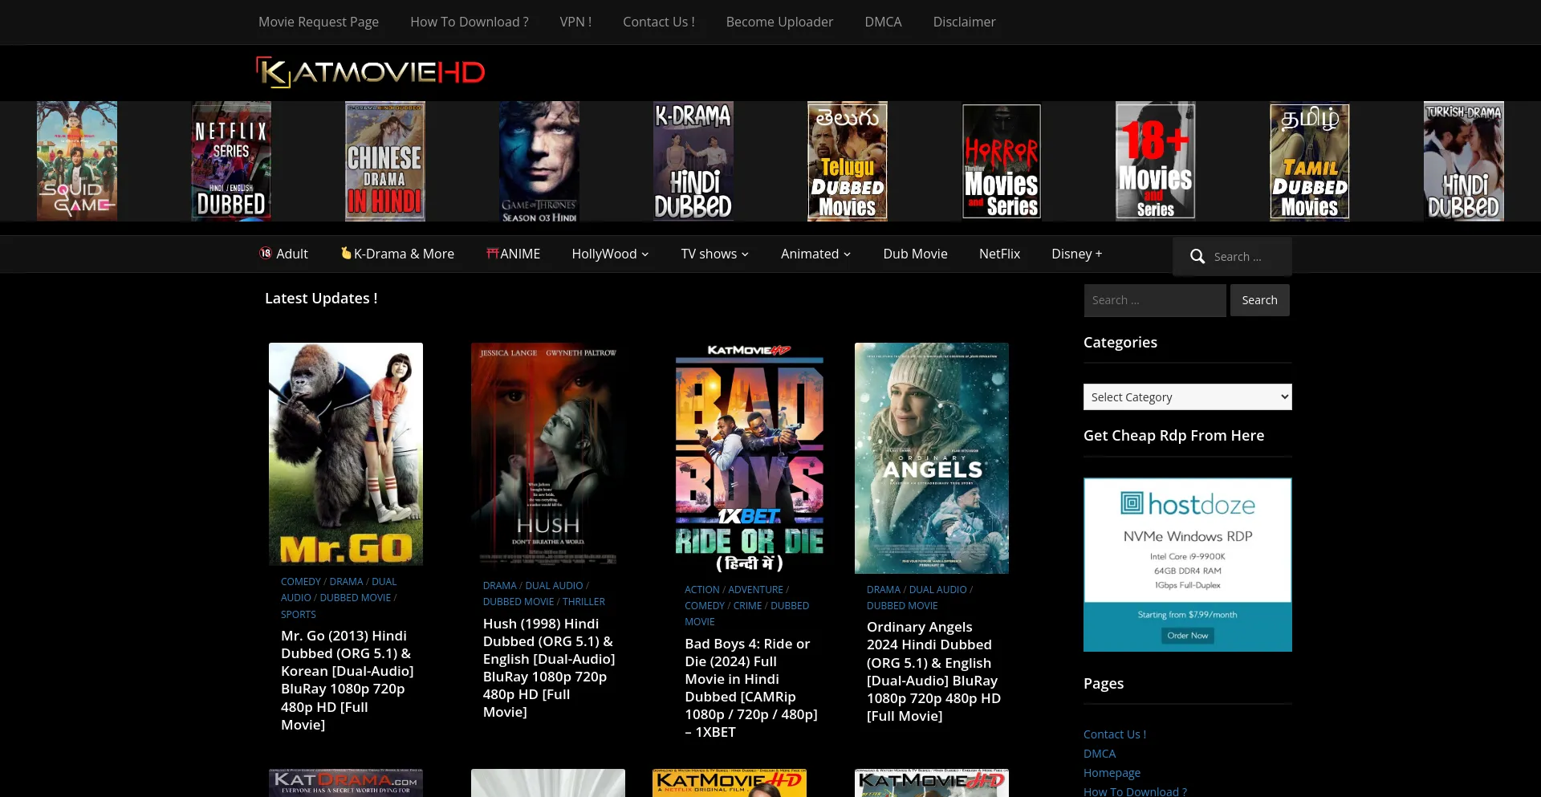Expand the HollyWood menu dropdown
1541x797 pixels.
(x=610, y=254)
